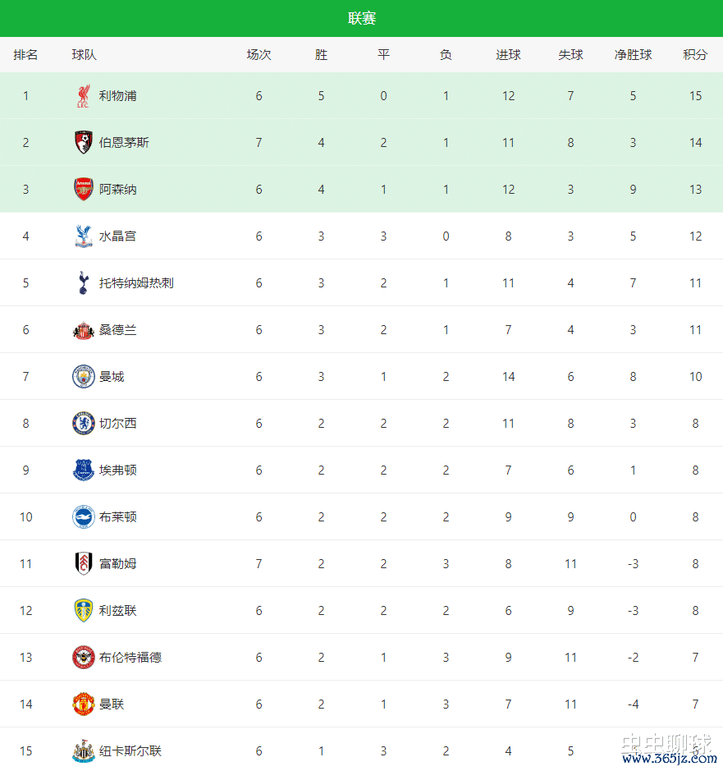The height and width of the screenshot is (771, 723).
Task: Click the Brighton club crest icon
Action: coord(83,517)
